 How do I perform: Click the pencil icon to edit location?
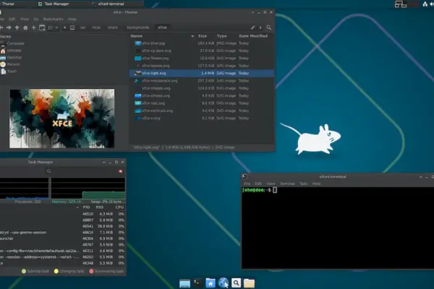[x=252, y=27]
